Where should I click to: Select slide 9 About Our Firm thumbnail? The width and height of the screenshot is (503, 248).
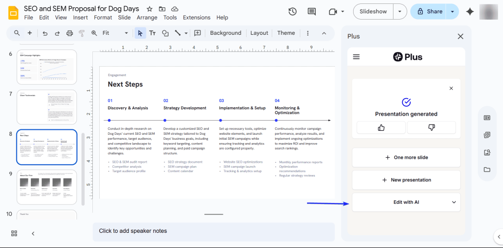pyautogui.click(x=47, y=187)
